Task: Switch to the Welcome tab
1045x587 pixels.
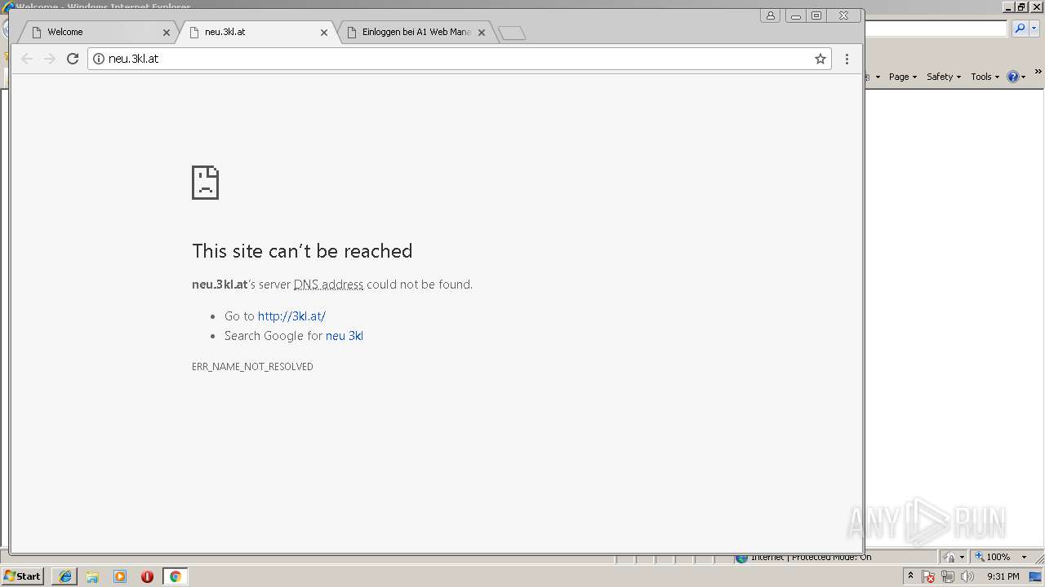Action: pos(96,32)
